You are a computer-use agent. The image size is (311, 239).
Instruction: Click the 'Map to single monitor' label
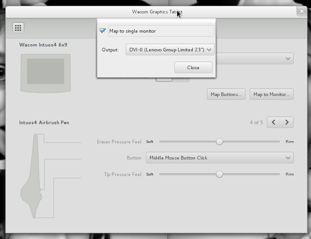[x=133, y=31]
